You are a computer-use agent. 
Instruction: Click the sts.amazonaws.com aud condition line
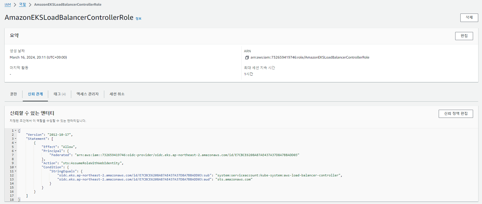[x=155, y=179]
